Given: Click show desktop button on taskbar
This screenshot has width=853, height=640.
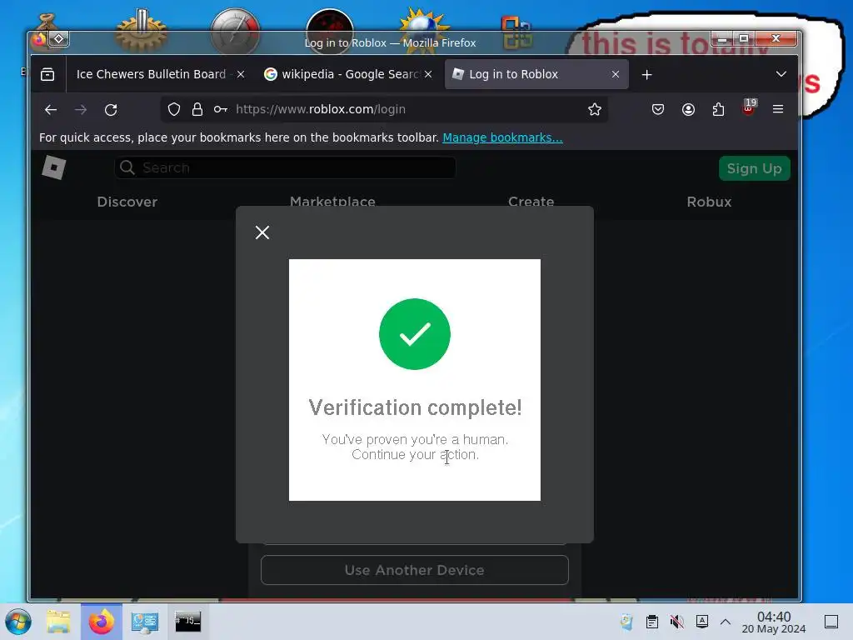Looking at the screenshot, I should click(831, 622).
